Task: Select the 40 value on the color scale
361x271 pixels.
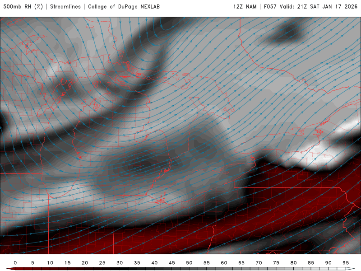Action: tap(154, 263)
